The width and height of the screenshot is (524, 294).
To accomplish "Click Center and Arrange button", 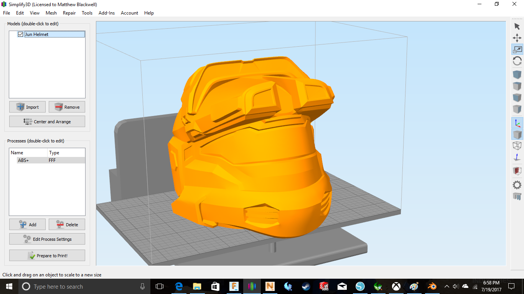I will (x=47, y=121).
